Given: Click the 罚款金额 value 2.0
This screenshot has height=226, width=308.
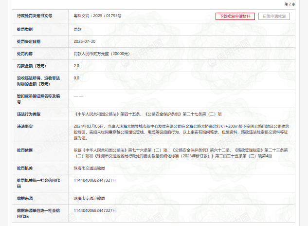Looking at the screenshot, I should (x=76, y=65).
